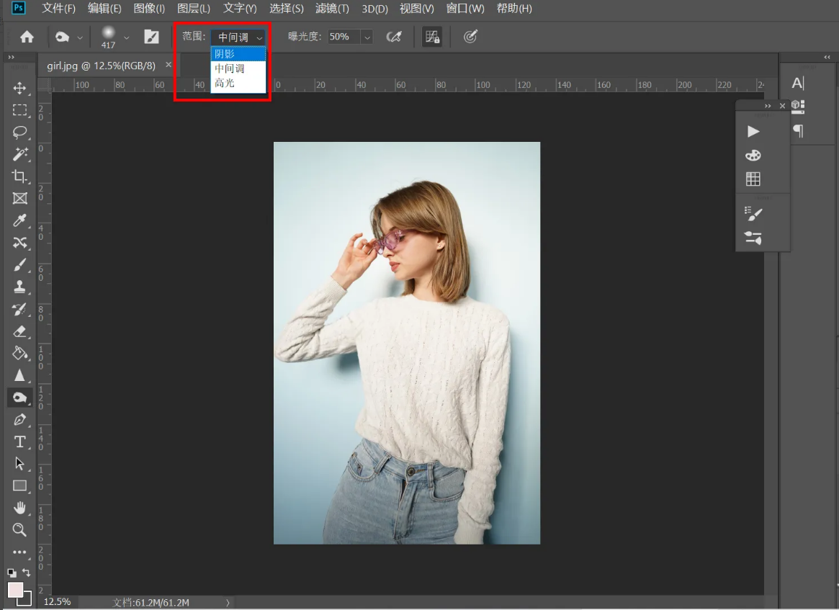
Task: Pick 高光 in the range dropdown list
Action: [225, 84]
